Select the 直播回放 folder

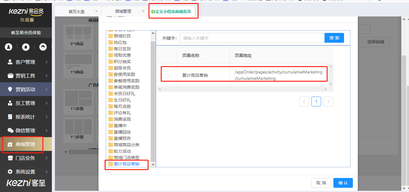(120, 132)
